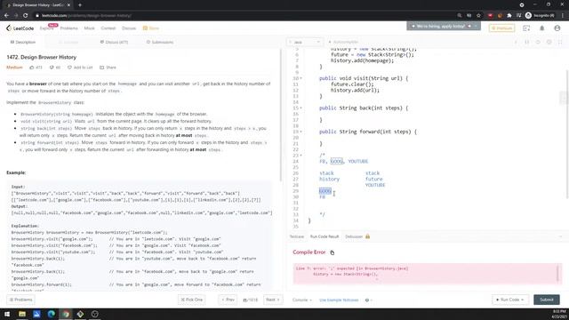Open a new browser tab
Viewport: 569px width, 320px height.
tap(80, 5)
